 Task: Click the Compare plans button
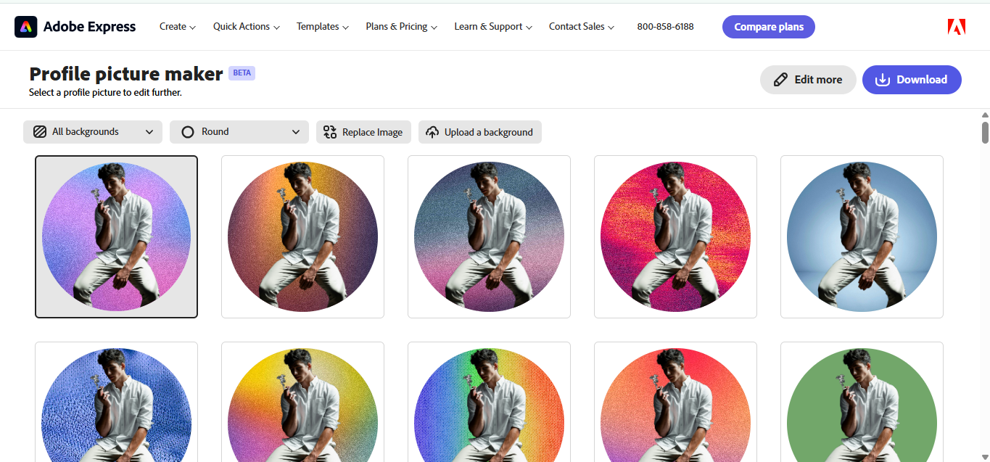point(768,26)
